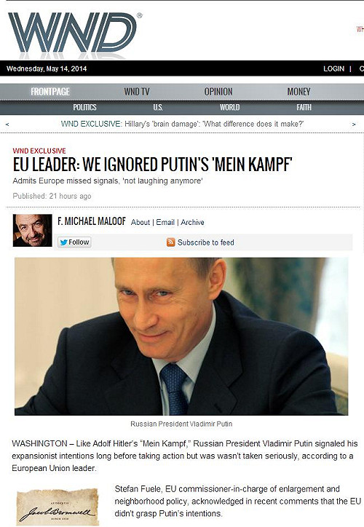The image size is (364, 527).
Task: Click the orange RSS feed icon
Action: 171,242
